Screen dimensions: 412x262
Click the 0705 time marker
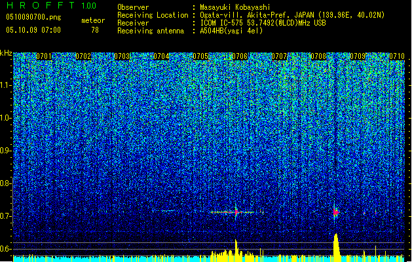(x=200, y=56)
